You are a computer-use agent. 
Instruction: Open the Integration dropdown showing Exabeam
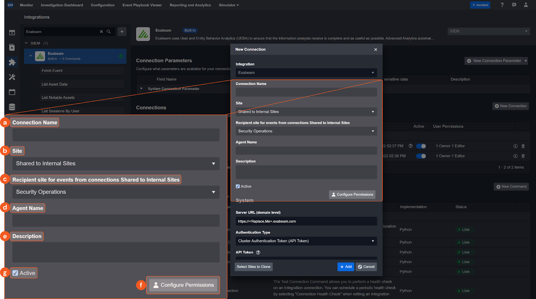(306, 73)
